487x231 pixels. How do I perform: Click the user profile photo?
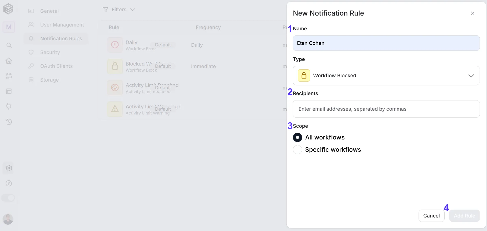[8, 219]
